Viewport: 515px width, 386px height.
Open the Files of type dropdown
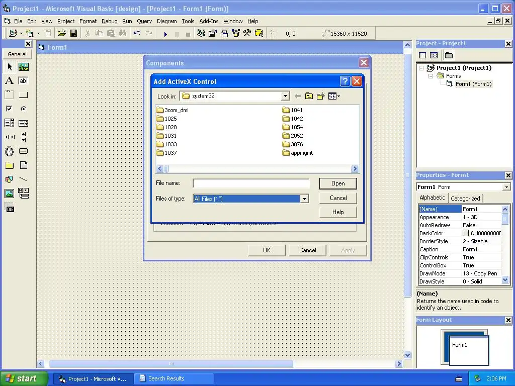[x=304, y=199]
